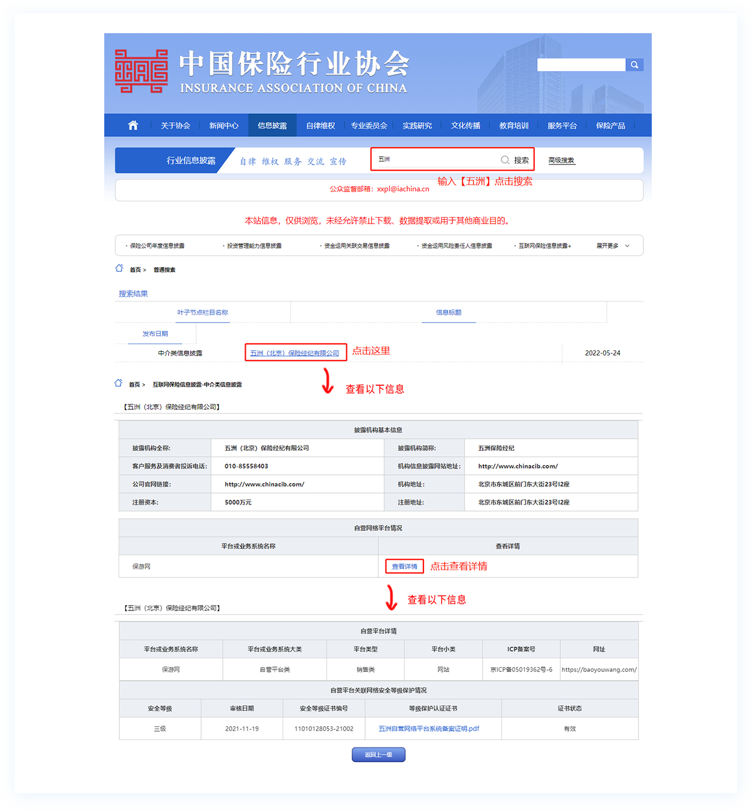
Task: Click the 首页 breadcrumb before 互联网保险信息披露
Action: click(x=134, y=385)
